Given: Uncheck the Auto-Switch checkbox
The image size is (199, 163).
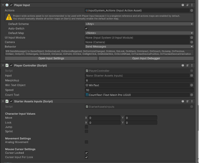Looking at the screenshot, I should tap(87, 28).
